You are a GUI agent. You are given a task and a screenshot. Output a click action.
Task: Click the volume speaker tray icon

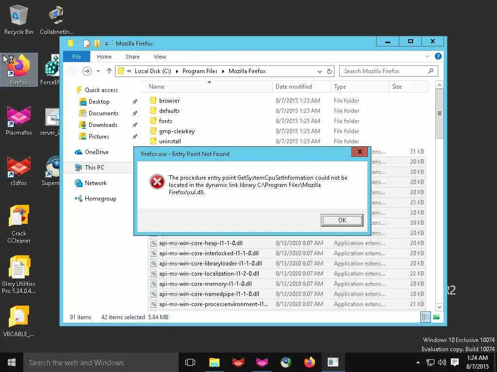(x=442, y=362)
